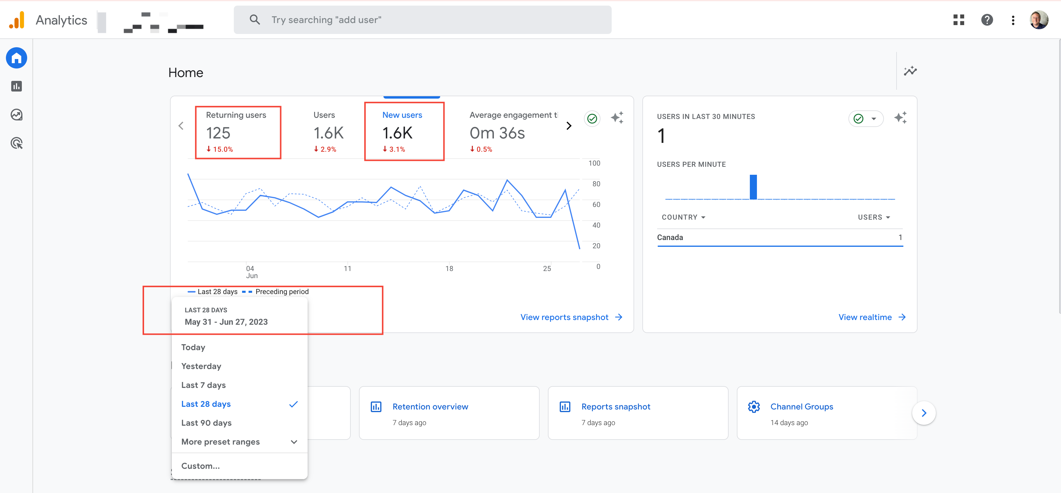
Task: Open the three-dot more options menu
Action: click(1013, 20)
